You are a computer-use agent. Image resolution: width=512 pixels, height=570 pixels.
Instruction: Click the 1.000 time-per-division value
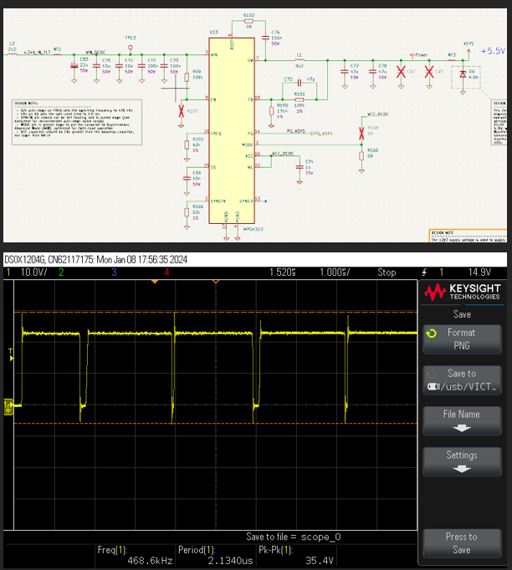point(335,272)
